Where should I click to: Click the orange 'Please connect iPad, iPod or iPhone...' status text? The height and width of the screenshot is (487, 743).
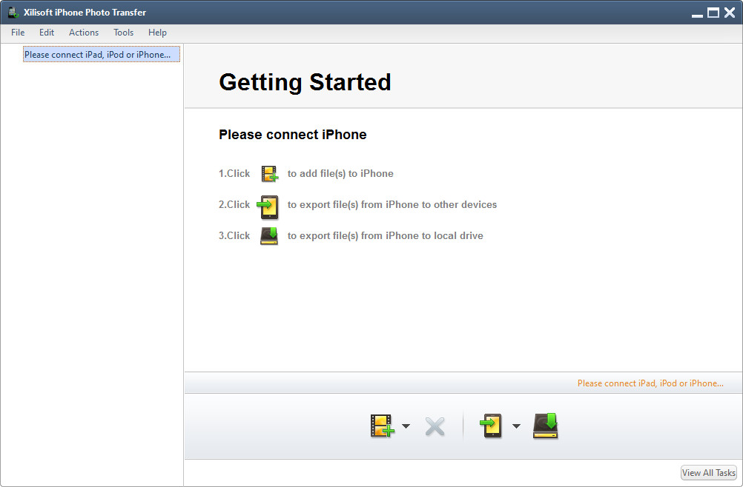pos(650,383)
